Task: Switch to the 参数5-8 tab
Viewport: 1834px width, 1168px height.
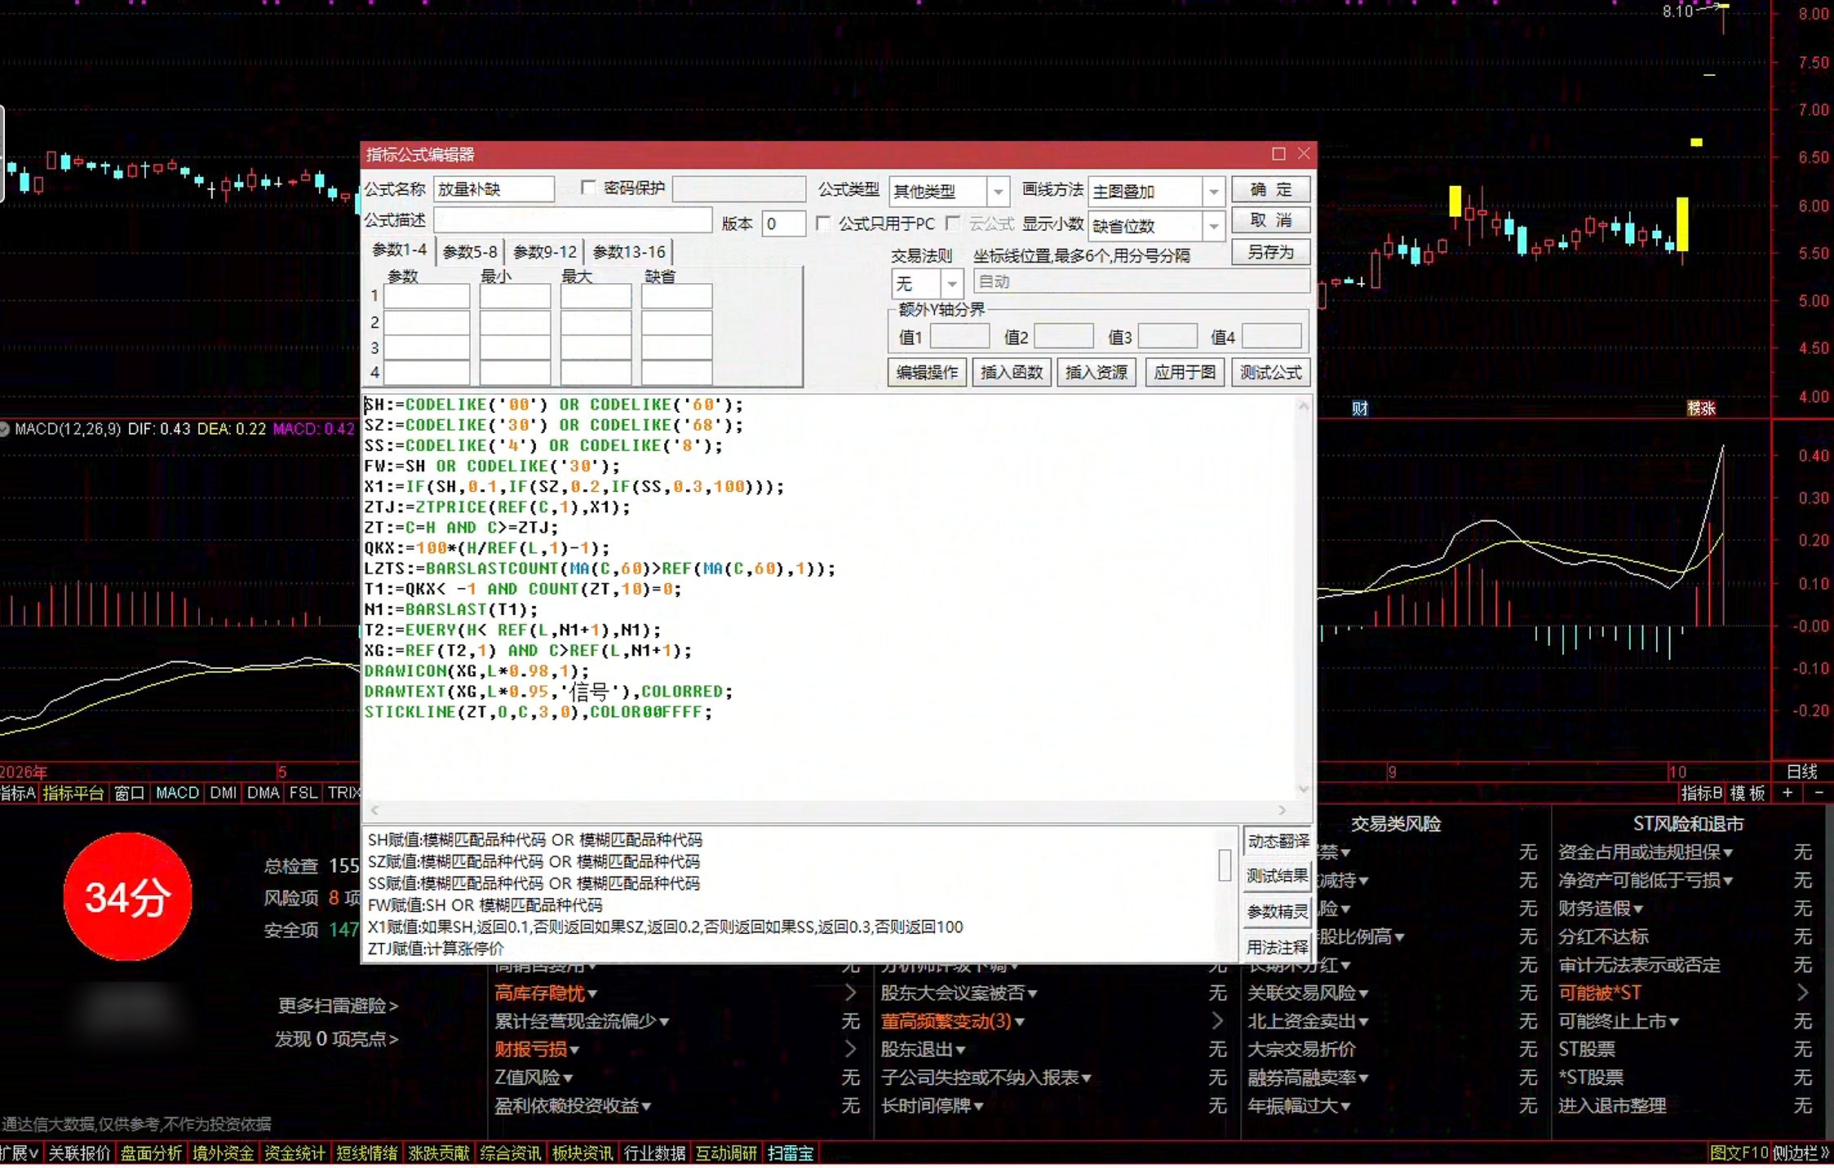Action: click(470, 252)
